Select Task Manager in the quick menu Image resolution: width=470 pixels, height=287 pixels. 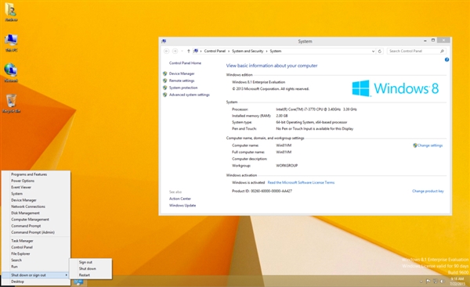22,241
